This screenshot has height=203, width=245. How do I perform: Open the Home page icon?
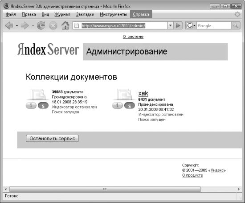pyautogui.click(x=65, y=25)
